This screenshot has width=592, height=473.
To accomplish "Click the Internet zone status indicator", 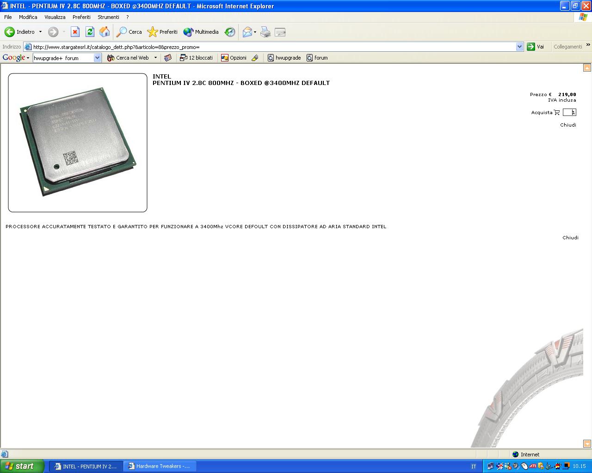I will [526, 454].
